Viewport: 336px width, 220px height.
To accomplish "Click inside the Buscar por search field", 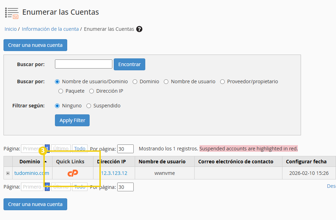I will [x=83, y=64].
